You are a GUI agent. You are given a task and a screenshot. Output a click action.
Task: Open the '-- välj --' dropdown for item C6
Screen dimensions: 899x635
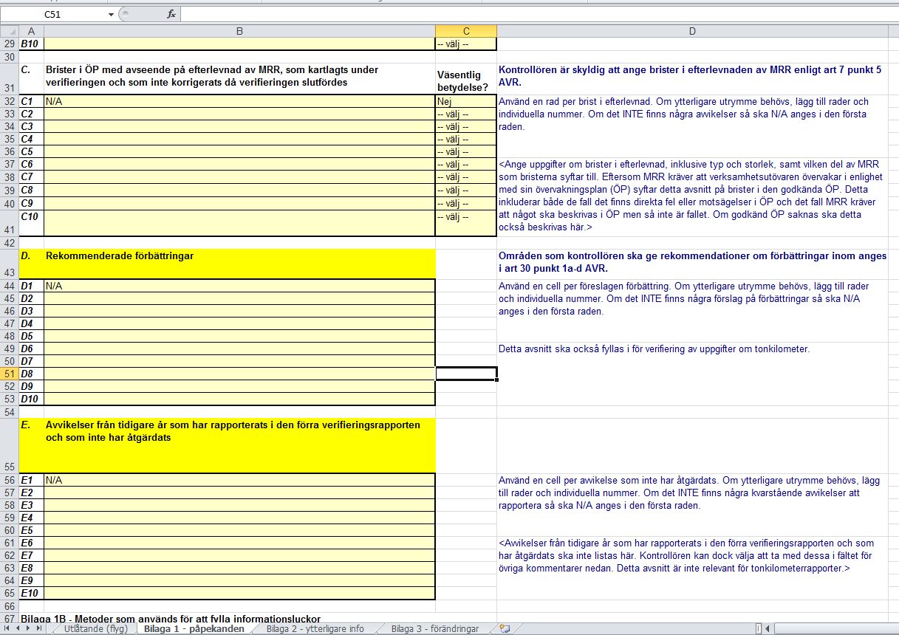[x=466, y=165]
